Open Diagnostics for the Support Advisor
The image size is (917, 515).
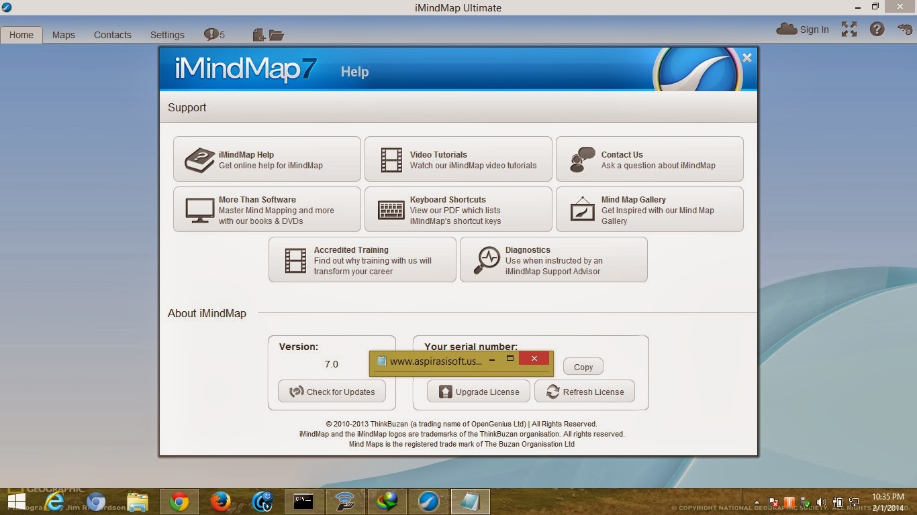[553, 260]
